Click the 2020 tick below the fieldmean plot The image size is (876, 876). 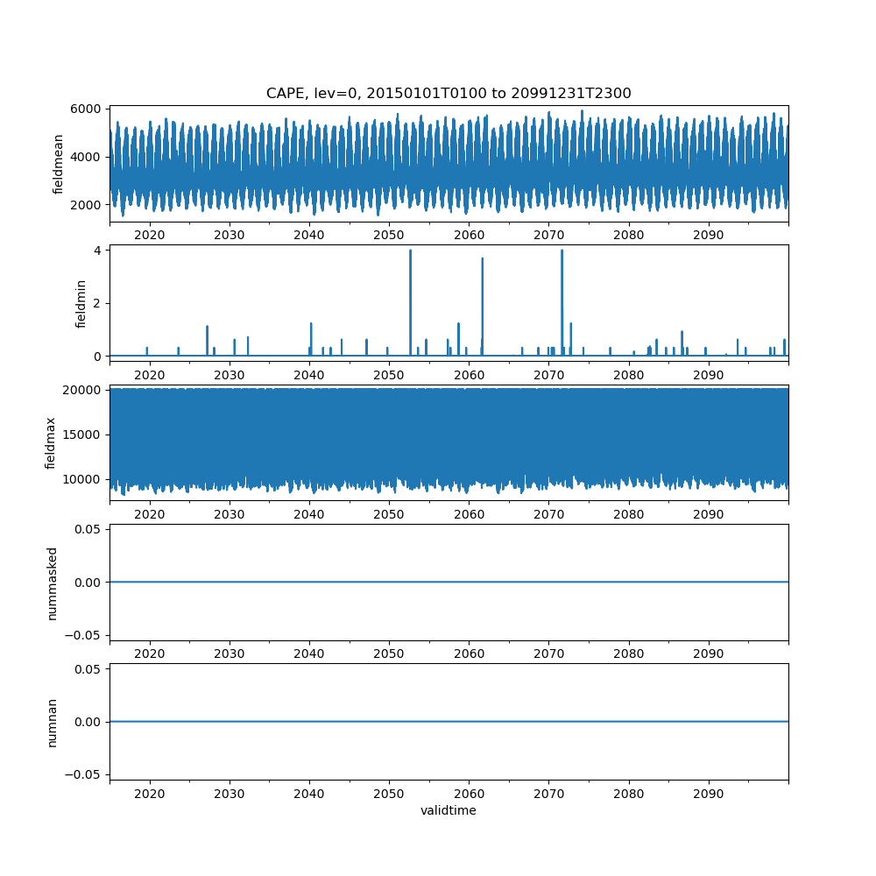click(150, 237)
